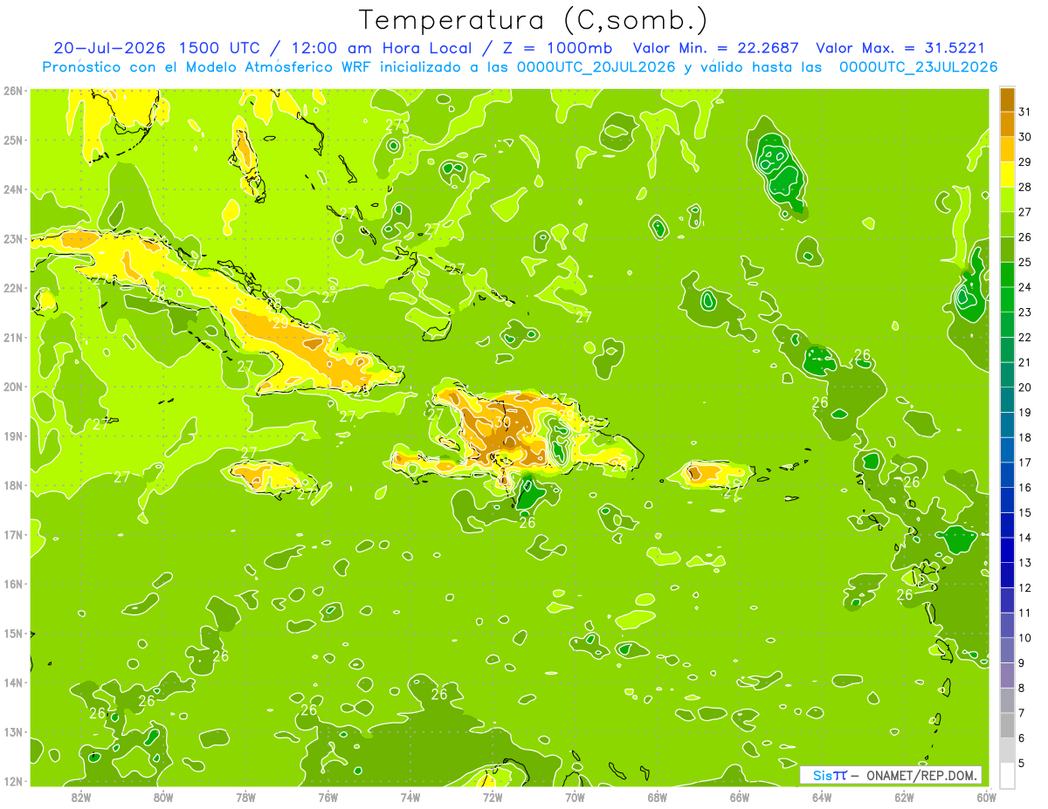
Task: Click the "14N" latitude axis label
Action: pos(12,682)
